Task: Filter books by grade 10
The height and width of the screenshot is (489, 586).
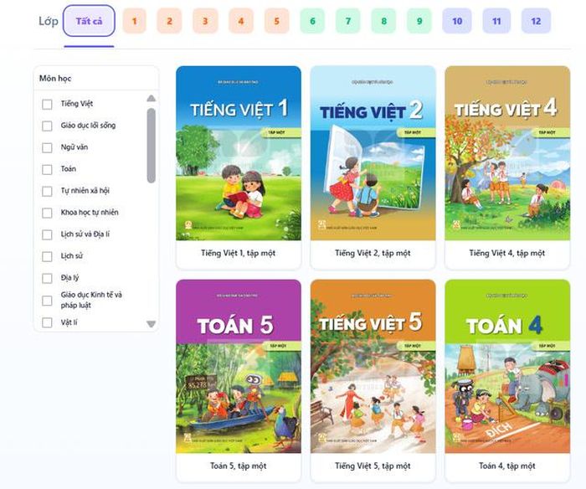Action: (457, 21)
